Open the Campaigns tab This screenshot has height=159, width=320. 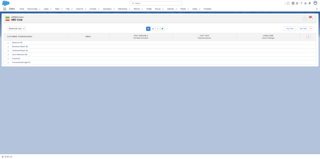(107, 9)
